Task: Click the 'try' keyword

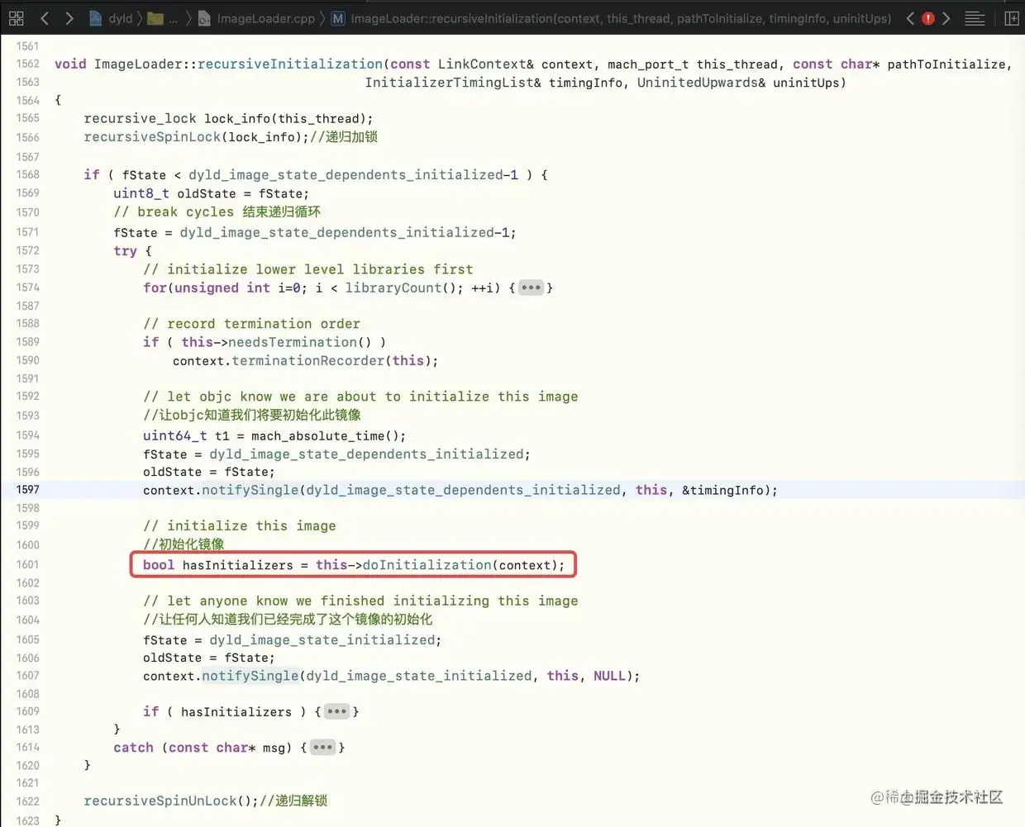Action: click(x=125, y=251)
